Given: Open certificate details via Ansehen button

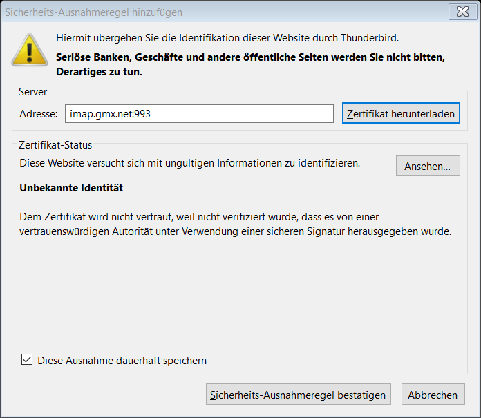Looking at the screenshot, I should [x=428, y=166].
